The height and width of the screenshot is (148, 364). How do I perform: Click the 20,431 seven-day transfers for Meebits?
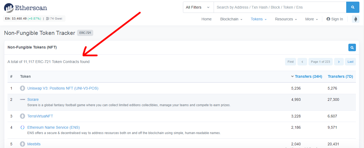click(x=334, y=144)
